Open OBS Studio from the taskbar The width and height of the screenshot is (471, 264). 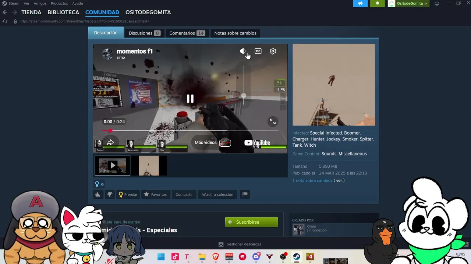(283, 257)
